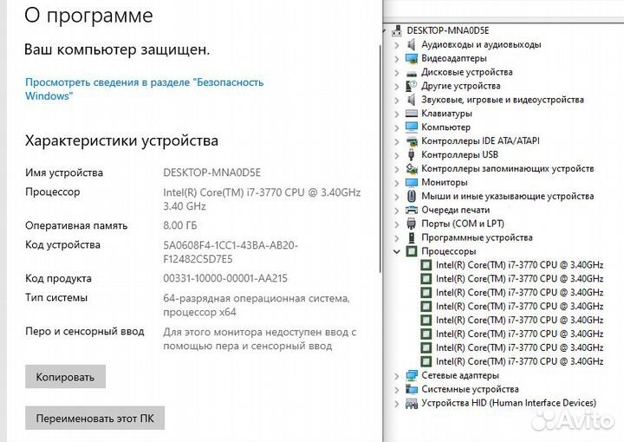Image resolution: width=624 pixels, height=442 pixels.
Task: Expand the Дисковые устройства node
Action: point(396,73)
